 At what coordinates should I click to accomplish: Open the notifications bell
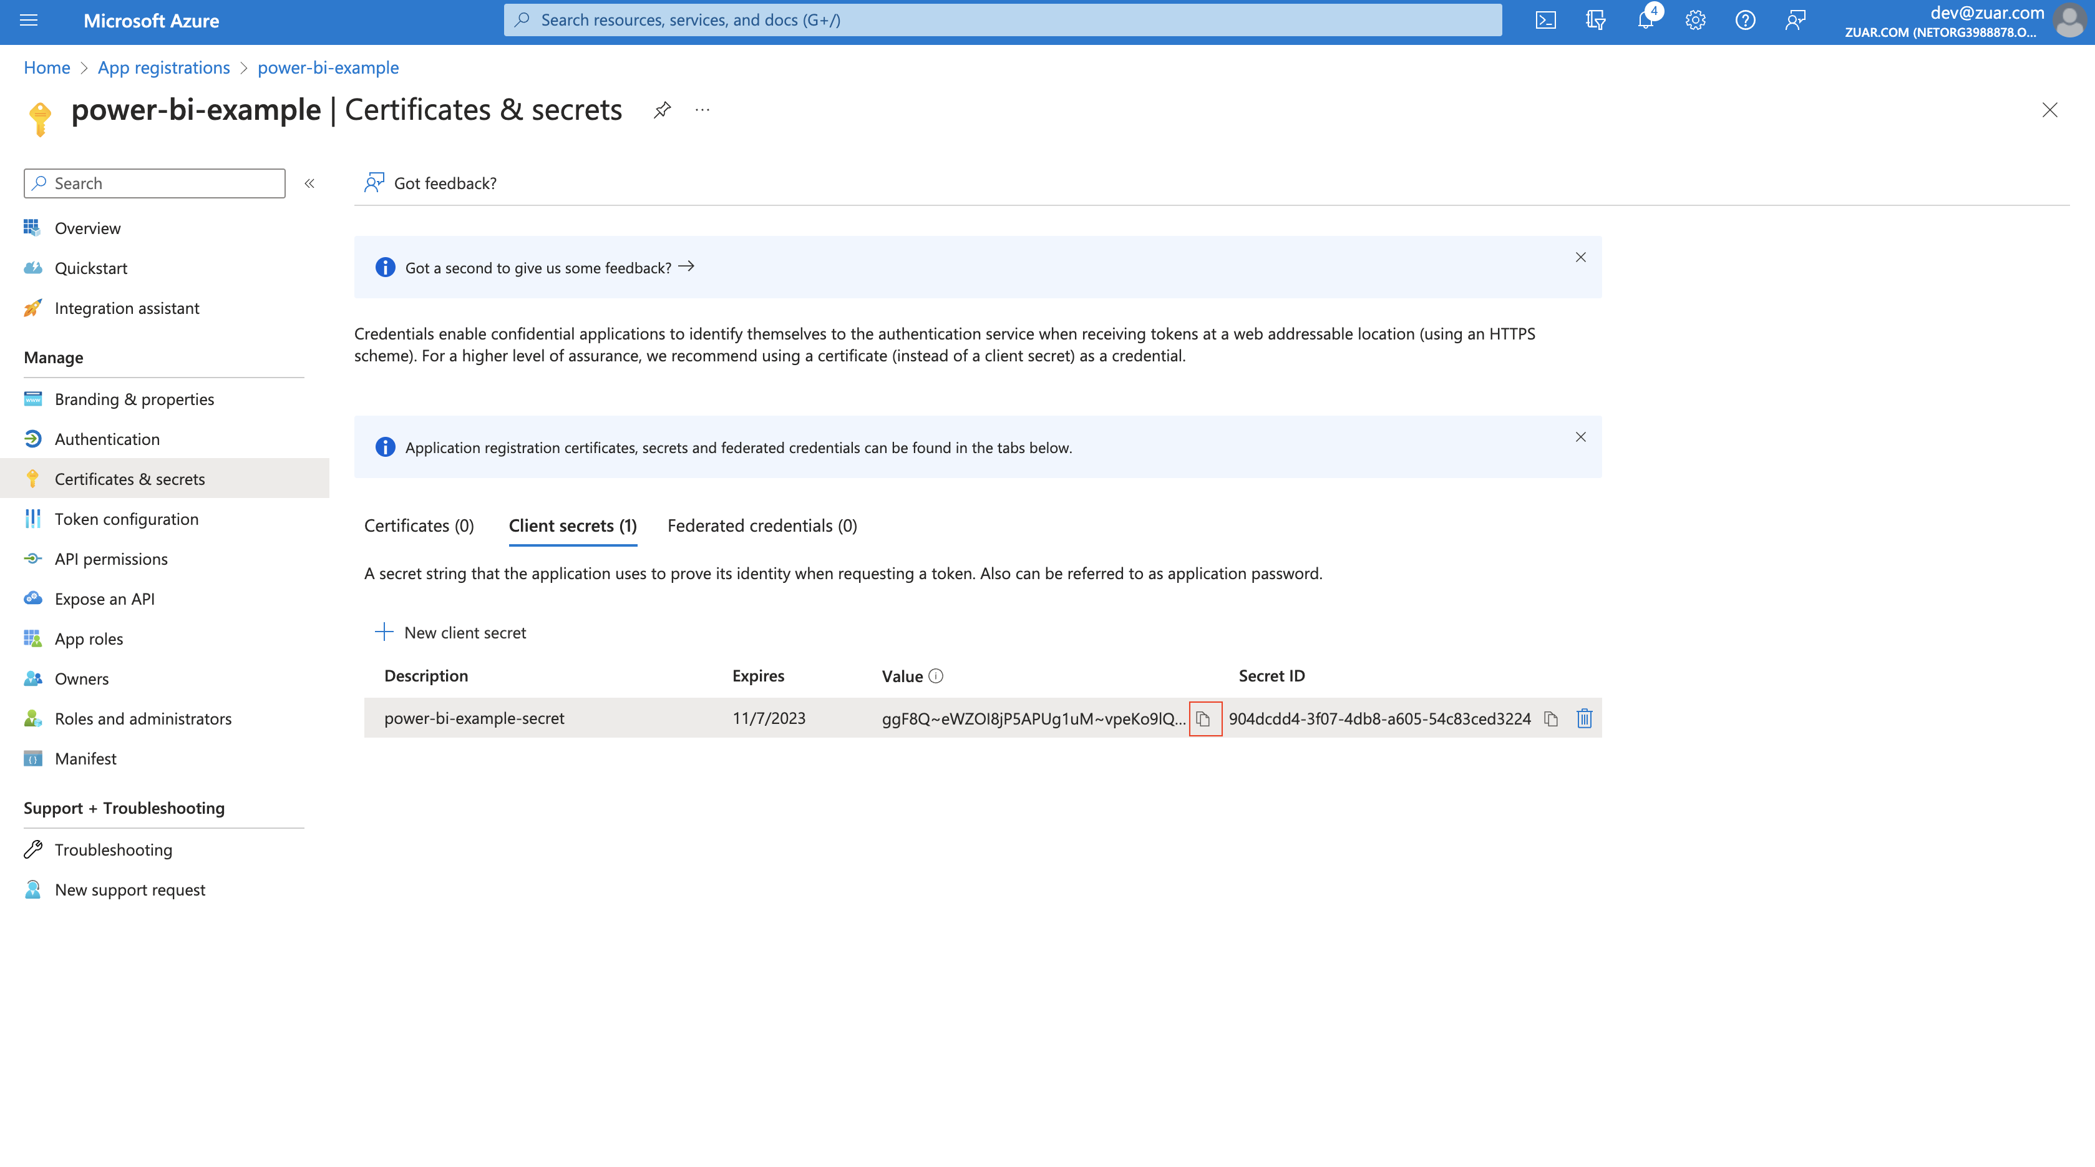[1645, 21]
